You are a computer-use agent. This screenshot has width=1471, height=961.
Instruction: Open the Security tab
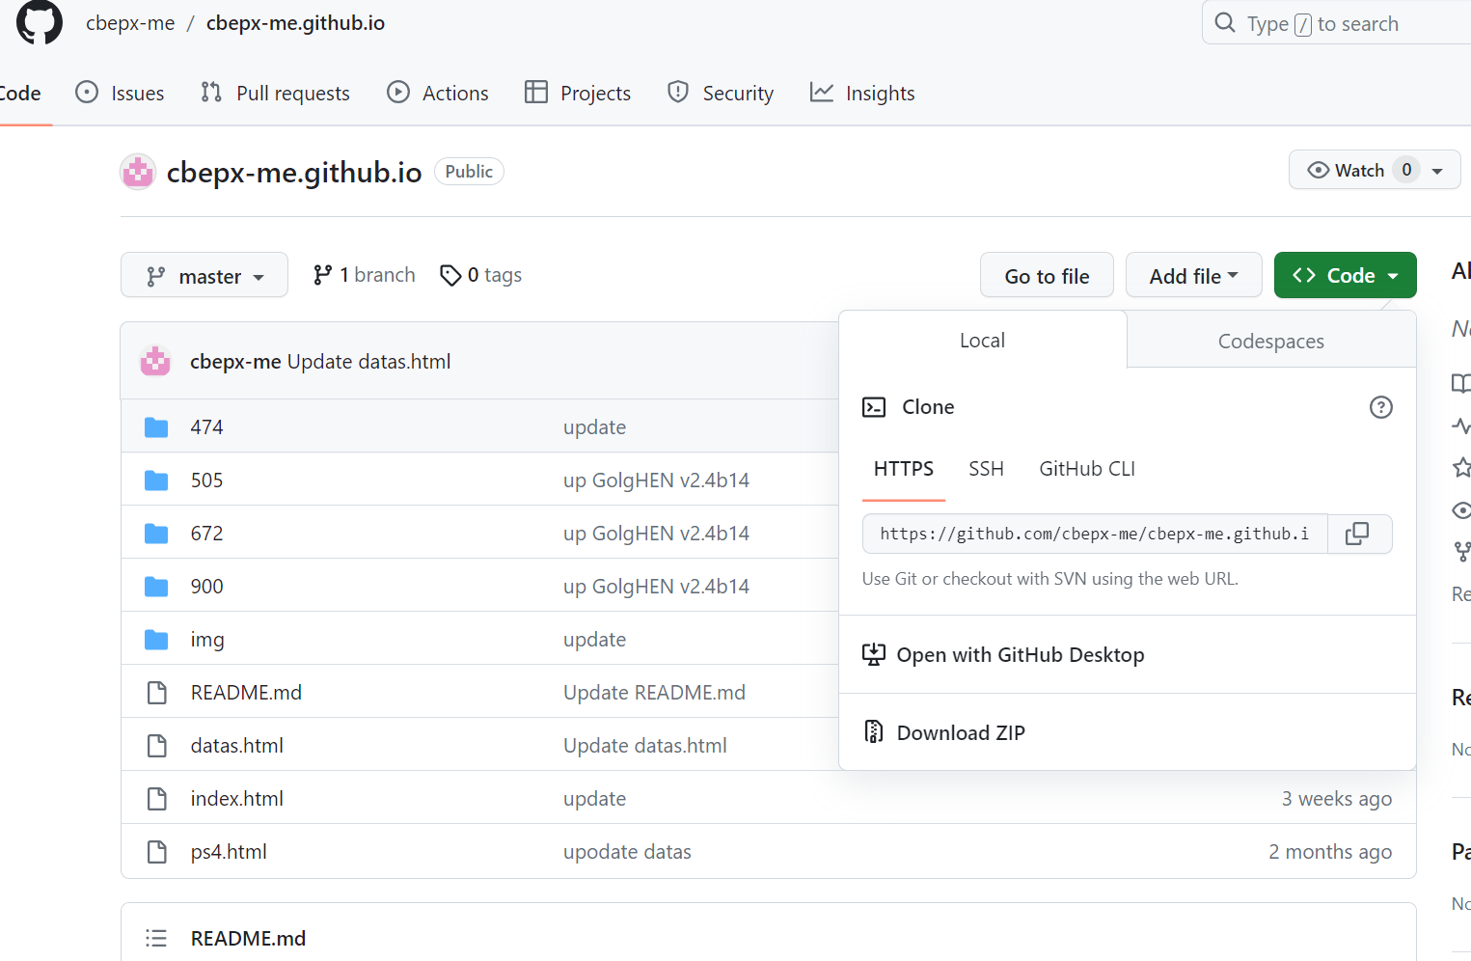pos(720,94)
